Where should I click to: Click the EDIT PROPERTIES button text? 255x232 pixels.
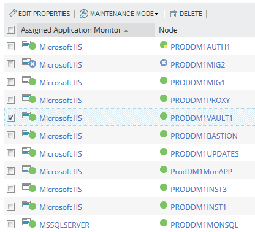click(x=44, y=14)
